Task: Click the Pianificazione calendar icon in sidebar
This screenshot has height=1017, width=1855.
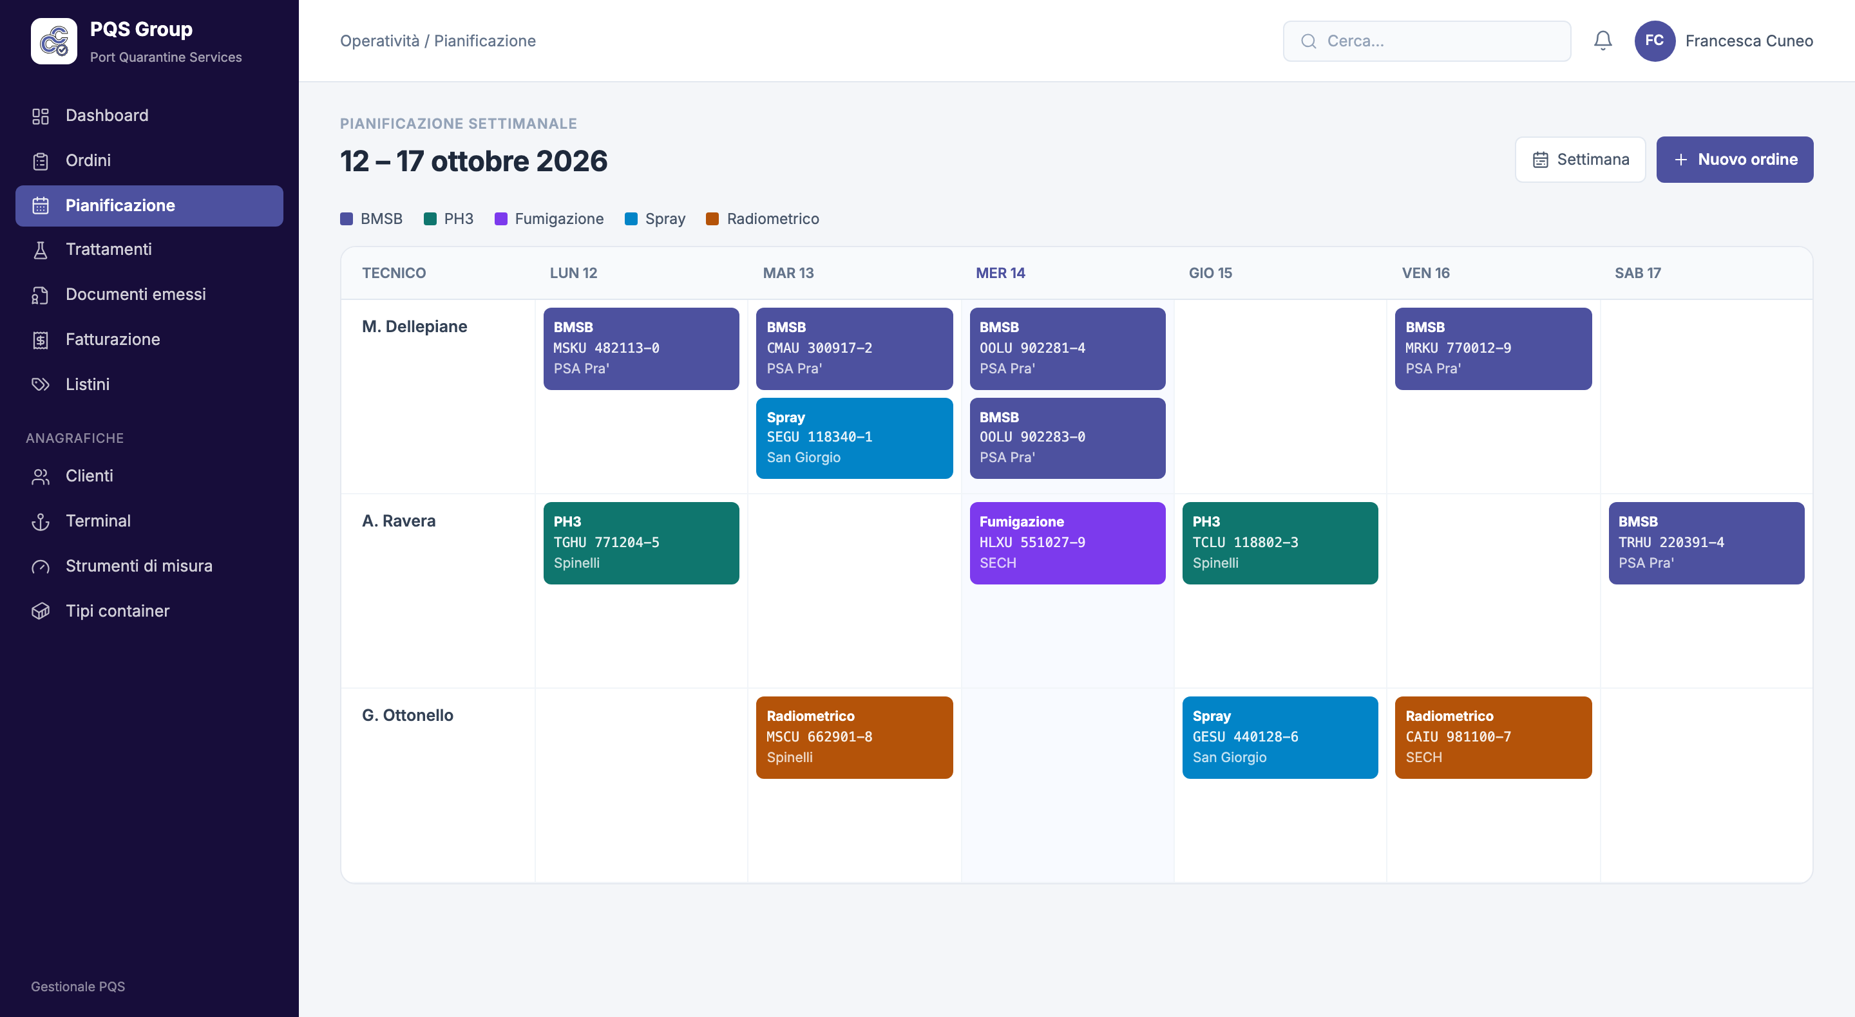Action: pos(41,206)
